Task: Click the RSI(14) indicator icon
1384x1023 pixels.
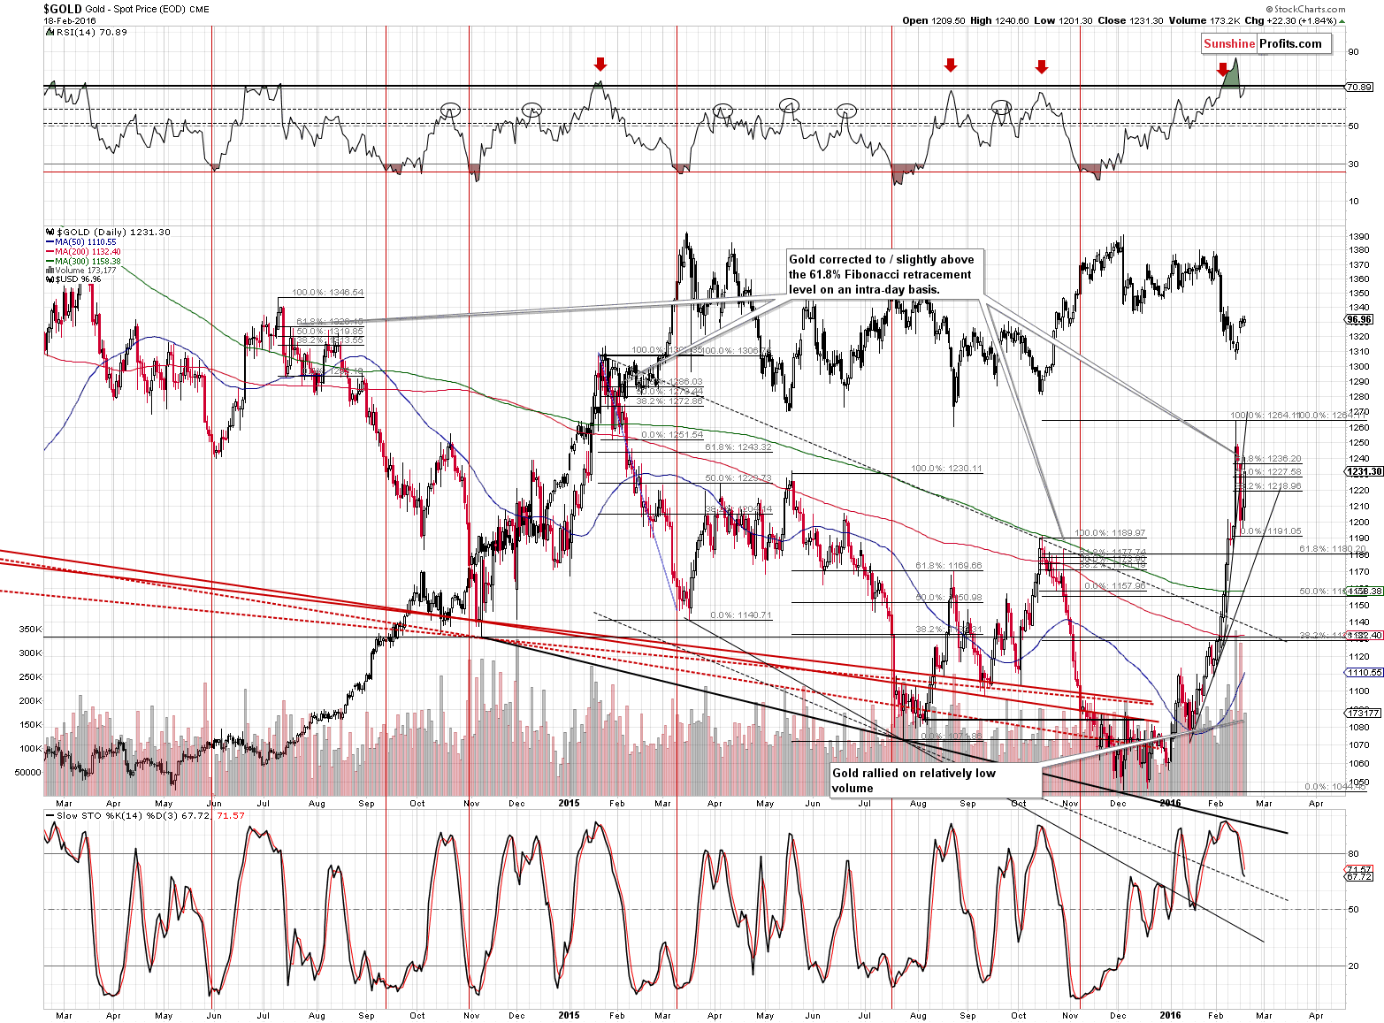Action: tap(50, 32)
